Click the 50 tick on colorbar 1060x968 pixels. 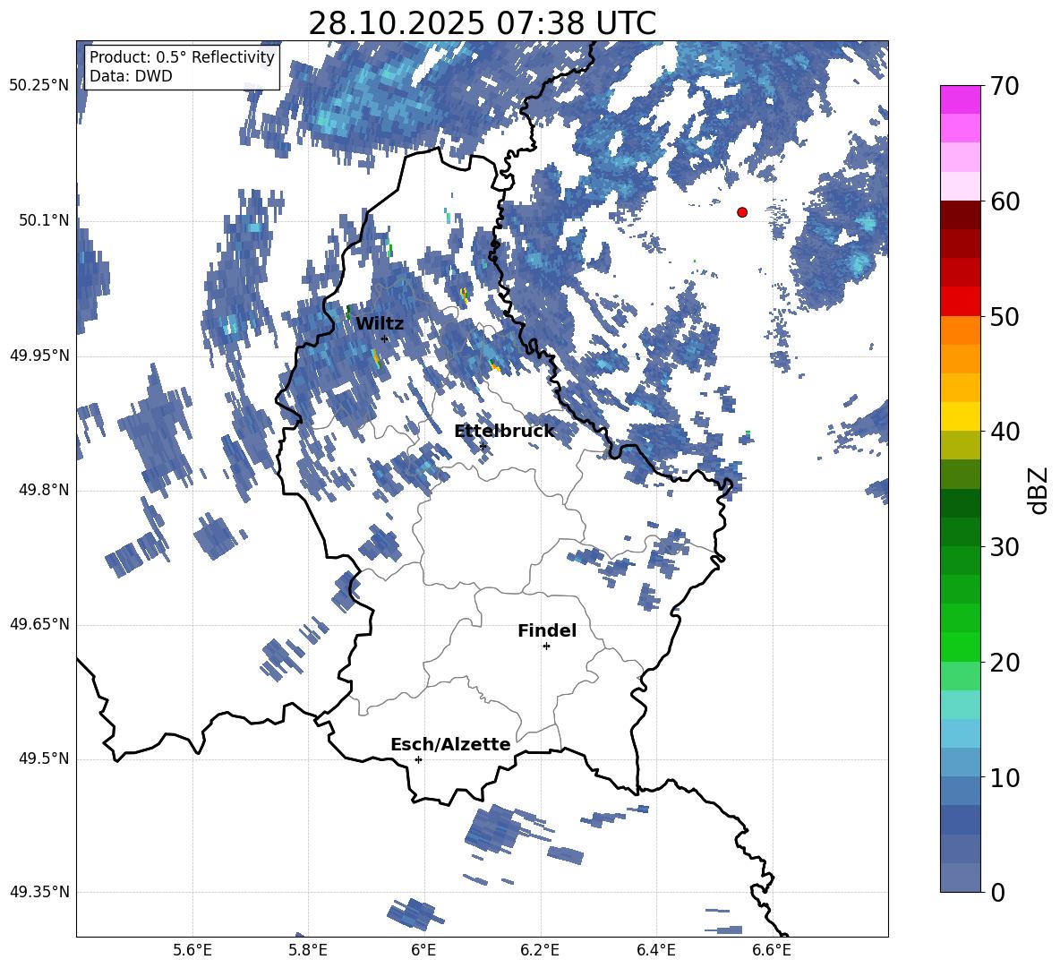click(x=1004, y=316)
